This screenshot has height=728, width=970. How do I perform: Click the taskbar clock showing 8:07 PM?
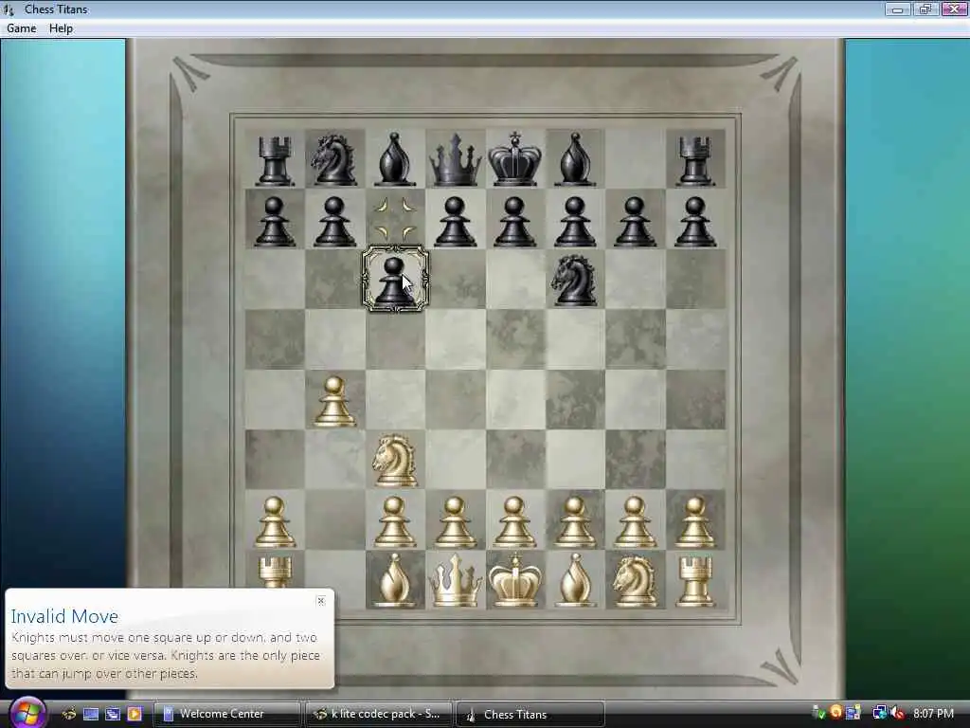click(933, 714)
